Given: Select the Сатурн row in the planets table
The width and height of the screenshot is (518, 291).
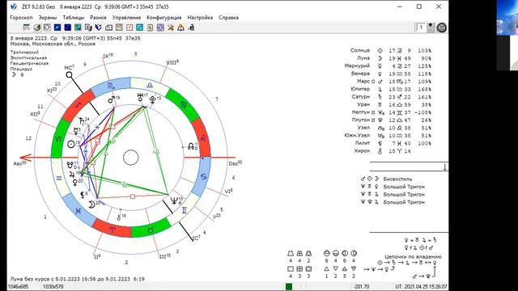Looking at the screenshot, I should click(x=392, y=97).
